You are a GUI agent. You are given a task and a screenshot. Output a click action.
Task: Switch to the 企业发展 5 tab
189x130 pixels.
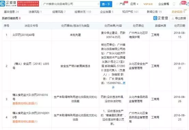107,12
